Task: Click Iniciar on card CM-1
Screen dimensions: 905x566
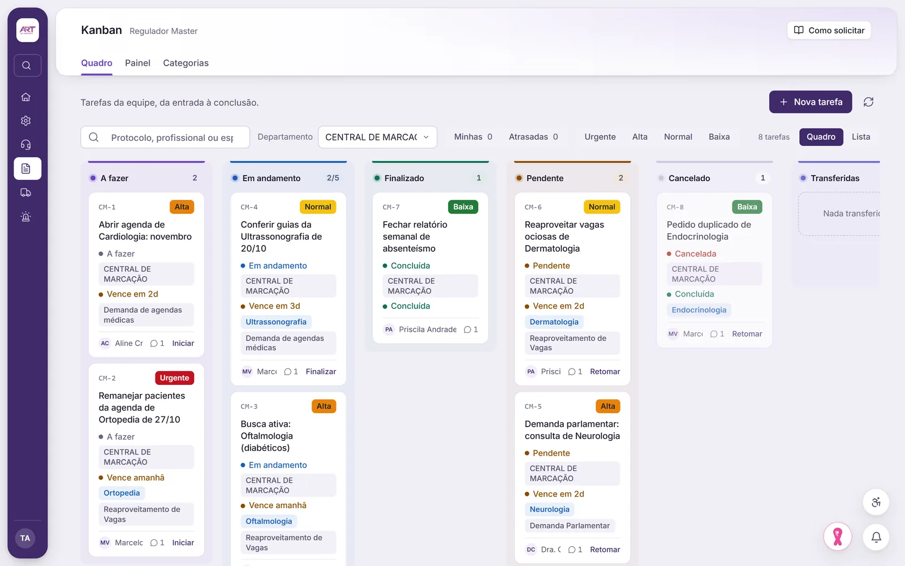Action: pyautogui.click(x=183, y=344)
